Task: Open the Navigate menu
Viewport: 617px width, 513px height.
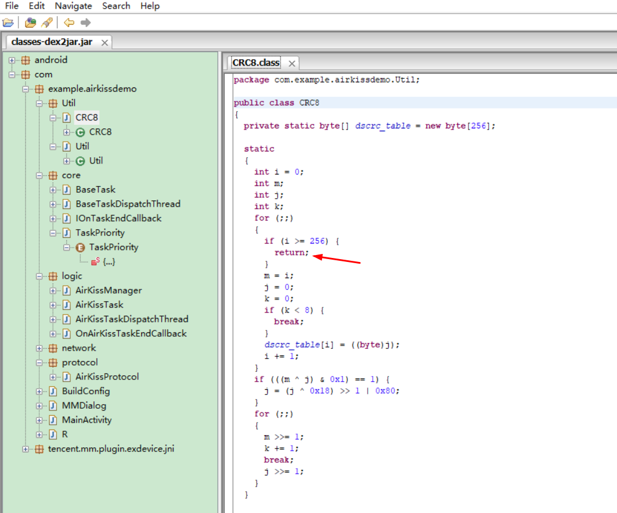Action: click(x=73, y=6)
